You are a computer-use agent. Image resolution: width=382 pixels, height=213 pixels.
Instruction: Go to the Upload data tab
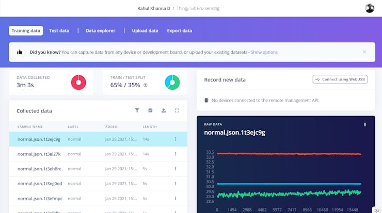145,30
